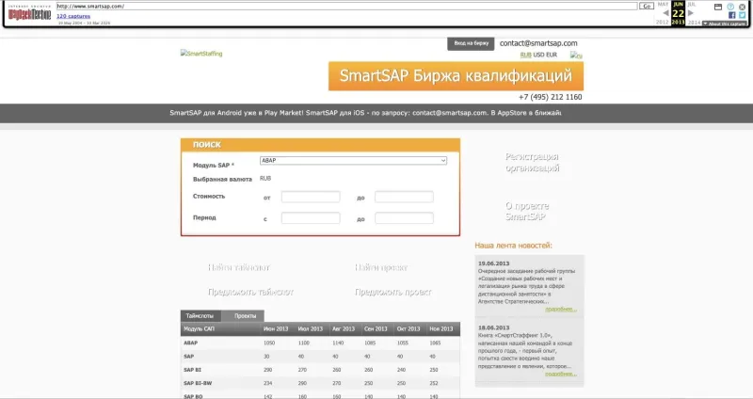Click the Июн 2013 column header
The width and height of the screenshot is (753, 399).
(x=276, y=329)
